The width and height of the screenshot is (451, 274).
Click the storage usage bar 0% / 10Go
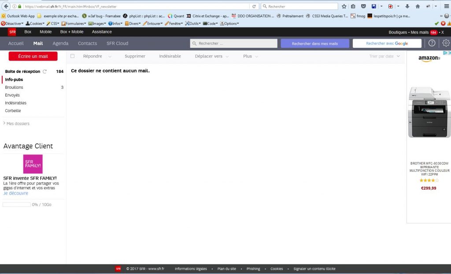17,205
